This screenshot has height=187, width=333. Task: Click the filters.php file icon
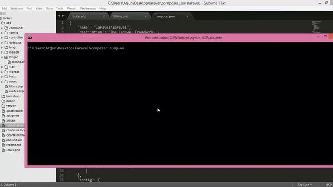click(6, 86)
